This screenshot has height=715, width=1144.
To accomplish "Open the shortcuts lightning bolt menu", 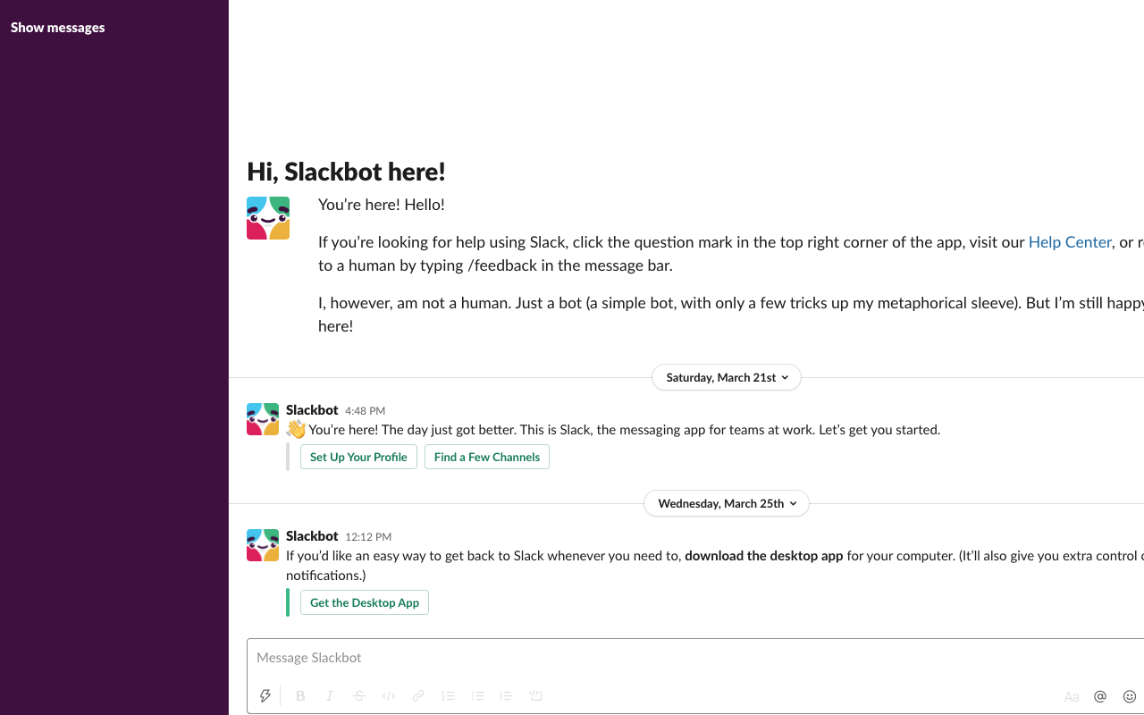I will pos(265,695).
